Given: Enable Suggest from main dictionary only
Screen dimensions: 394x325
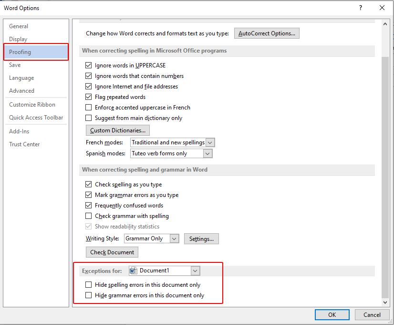Looking at the screenshot, I should 88,118.
